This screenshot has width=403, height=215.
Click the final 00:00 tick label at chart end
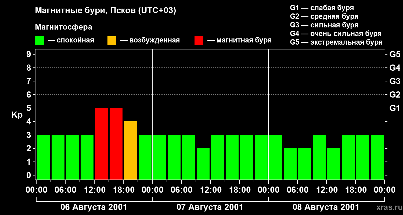click(x=385, y=190)
